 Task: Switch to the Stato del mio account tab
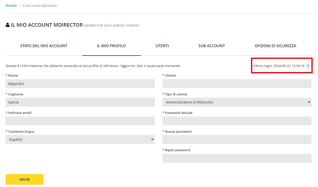click(44, 46)
